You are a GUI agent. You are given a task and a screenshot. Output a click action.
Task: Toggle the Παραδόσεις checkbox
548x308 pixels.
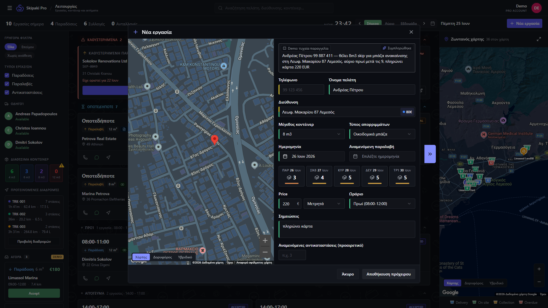click(7, 75)
